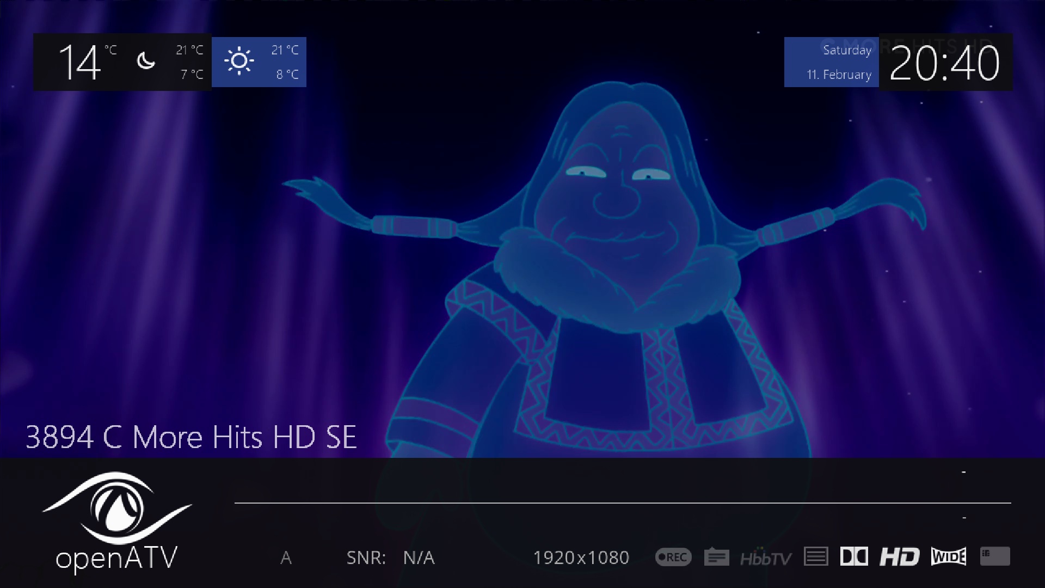Click the Dolby Digital audio icon
This screenshot has width=1045, height=588.
[854, 557]
